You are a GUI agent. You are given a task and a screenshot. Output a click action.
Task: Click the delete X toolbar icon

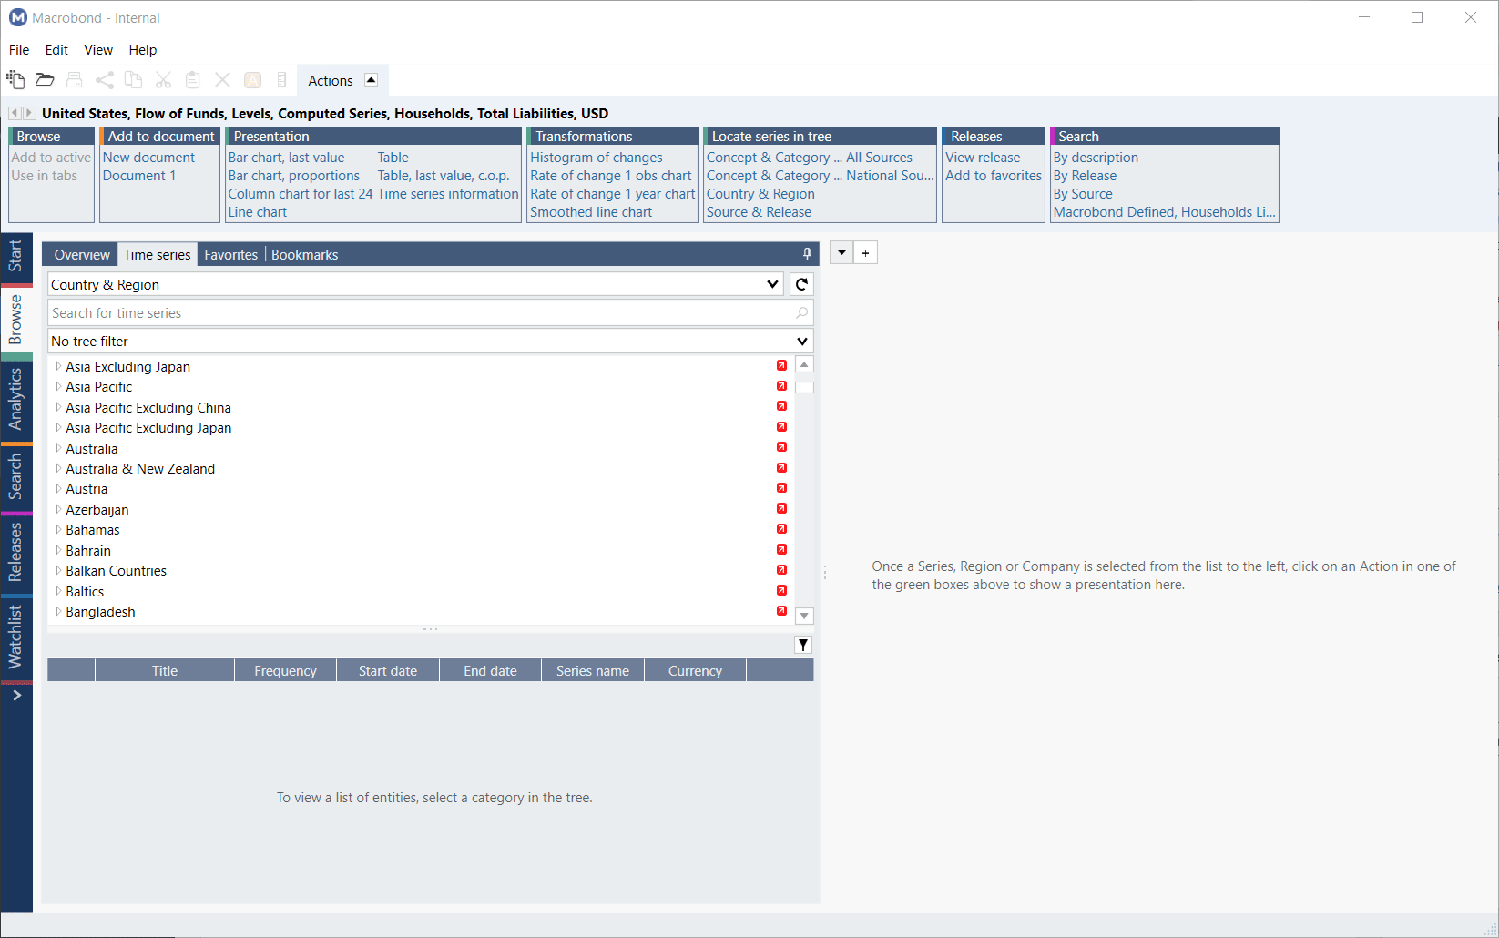point(222,80)
